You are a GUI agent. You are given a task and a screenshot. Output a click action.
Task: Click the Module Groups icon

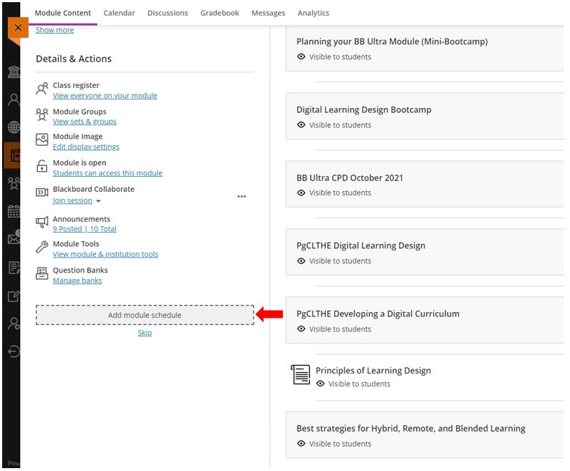(x=42, y=115)
